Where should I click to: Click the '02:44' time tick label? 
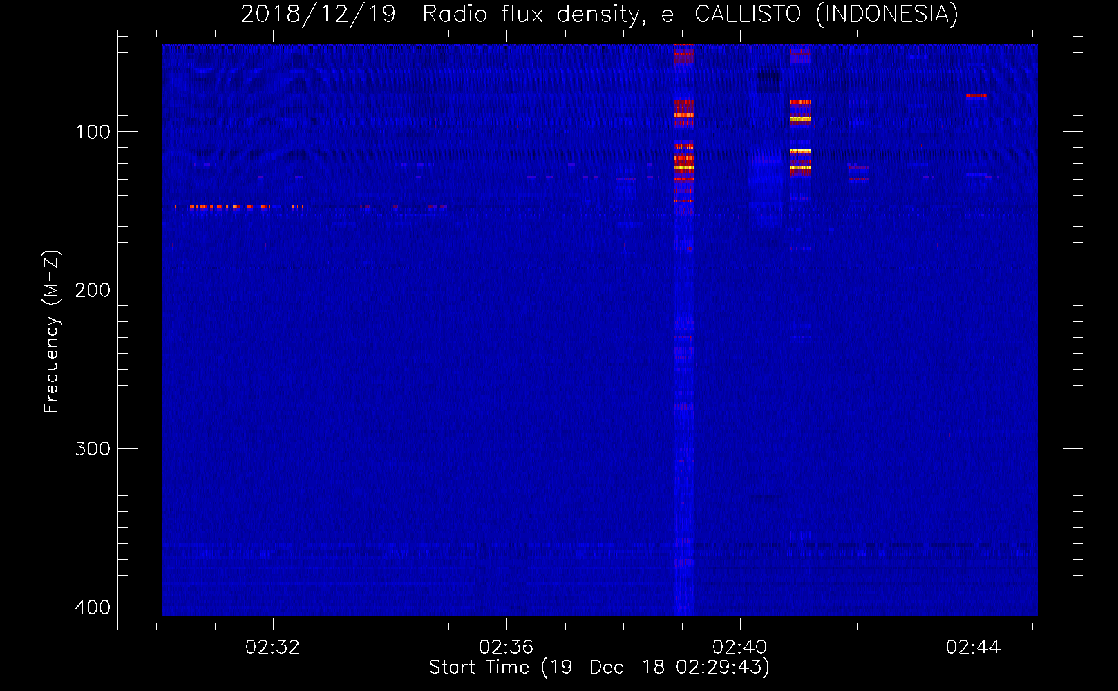(974, 647)
